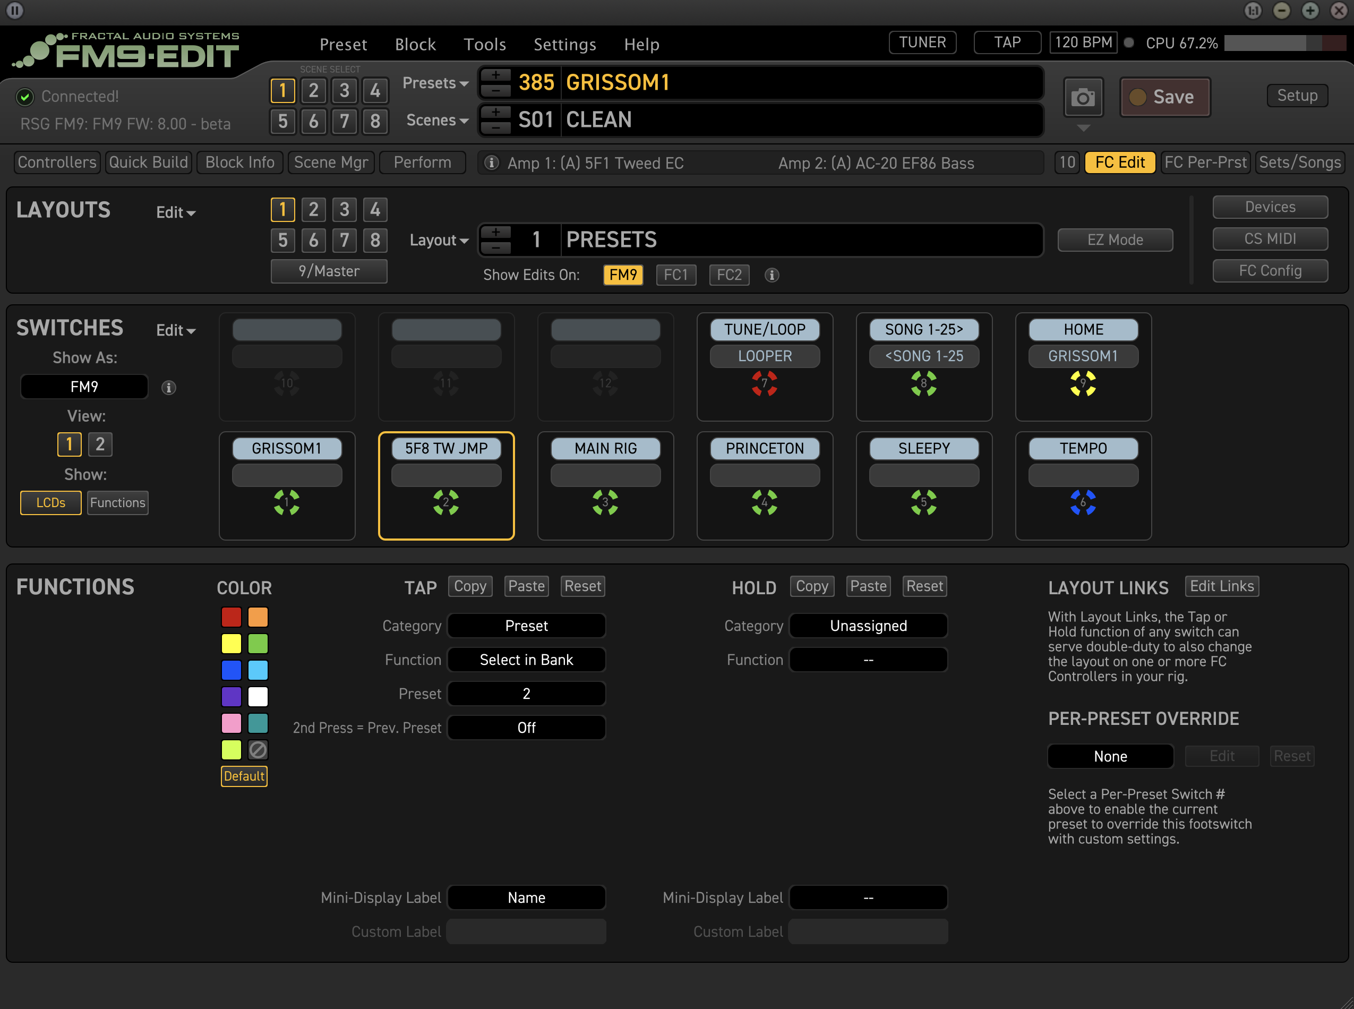Select scene 7 in Scene Select
The width and height of the screenshot is (1354, 1009).
coord(345,121)
